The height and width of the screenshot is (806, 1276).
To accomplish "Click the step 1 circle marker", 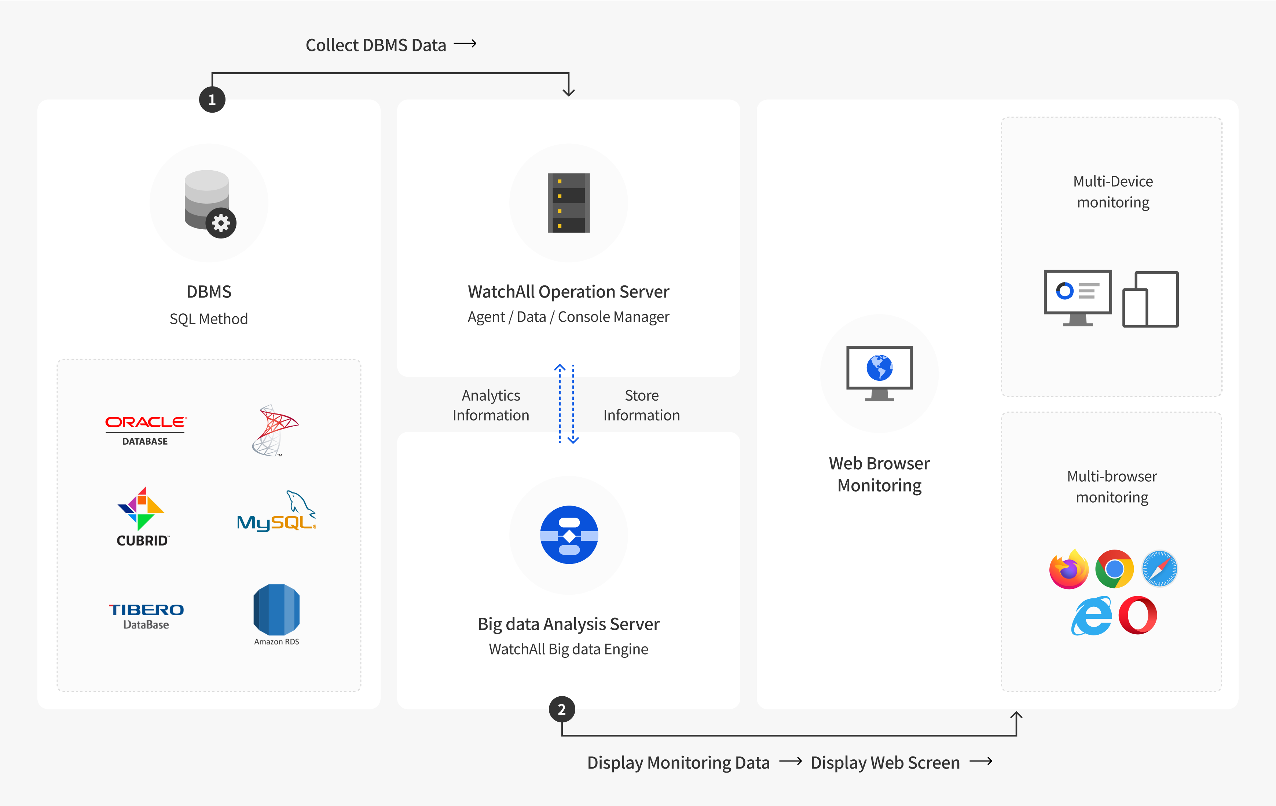I will (x=212, y=100).
